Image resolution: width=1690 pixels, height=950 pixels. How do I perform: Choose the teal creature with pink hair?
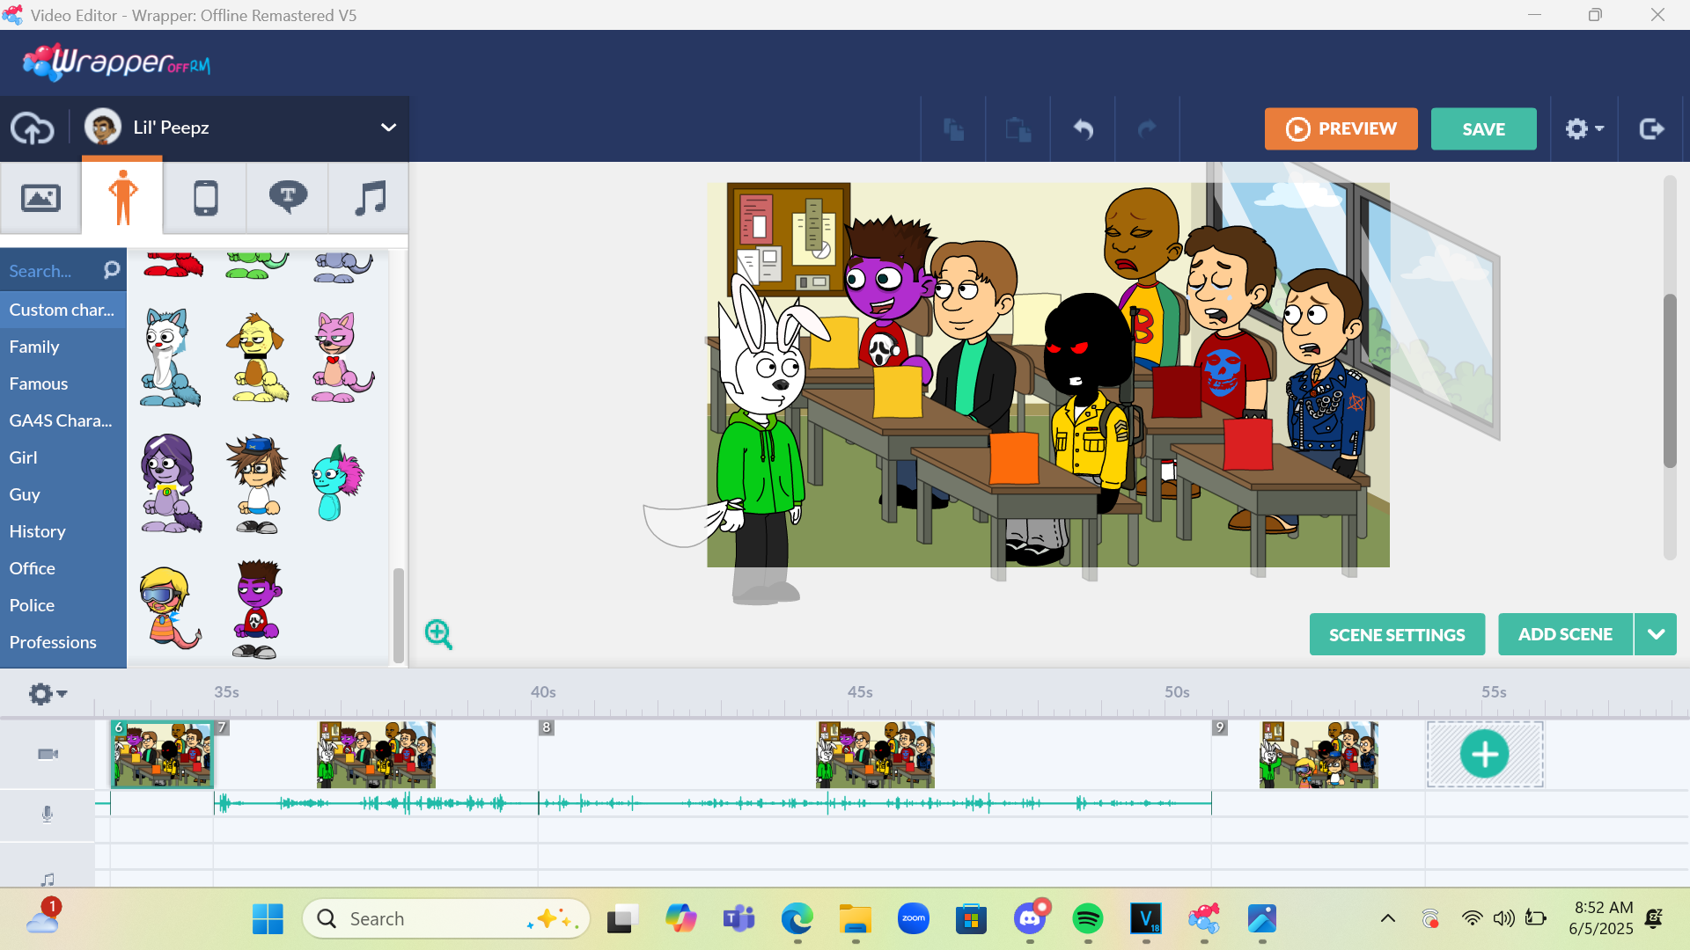(x=338, y=483)
